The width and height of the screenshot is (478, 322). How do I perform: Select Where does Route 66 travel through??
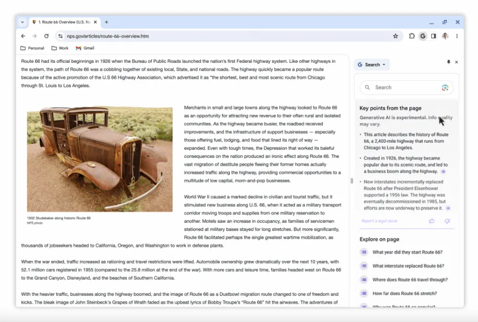pyautogui.click(x=410, y=279)
